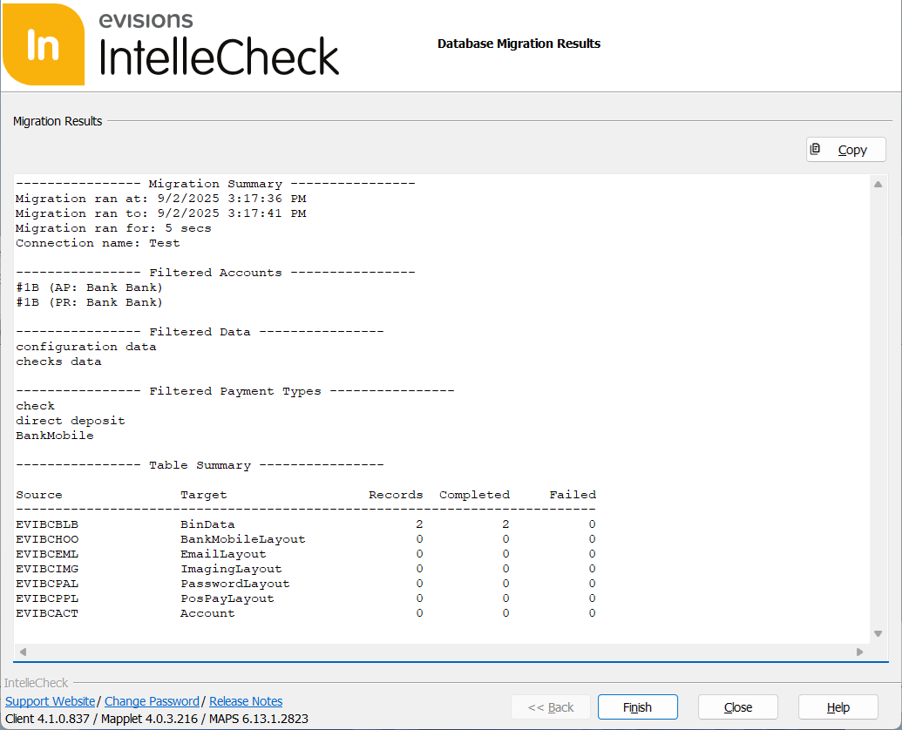Click the EmailLayout target entry
This screenshot has width=902, height=730.
point(223,554)
